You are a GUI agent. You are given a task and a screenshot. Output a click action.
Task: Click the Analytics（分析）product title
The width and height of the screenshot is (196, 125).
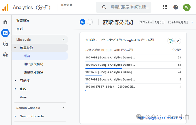tap(32, 8)
